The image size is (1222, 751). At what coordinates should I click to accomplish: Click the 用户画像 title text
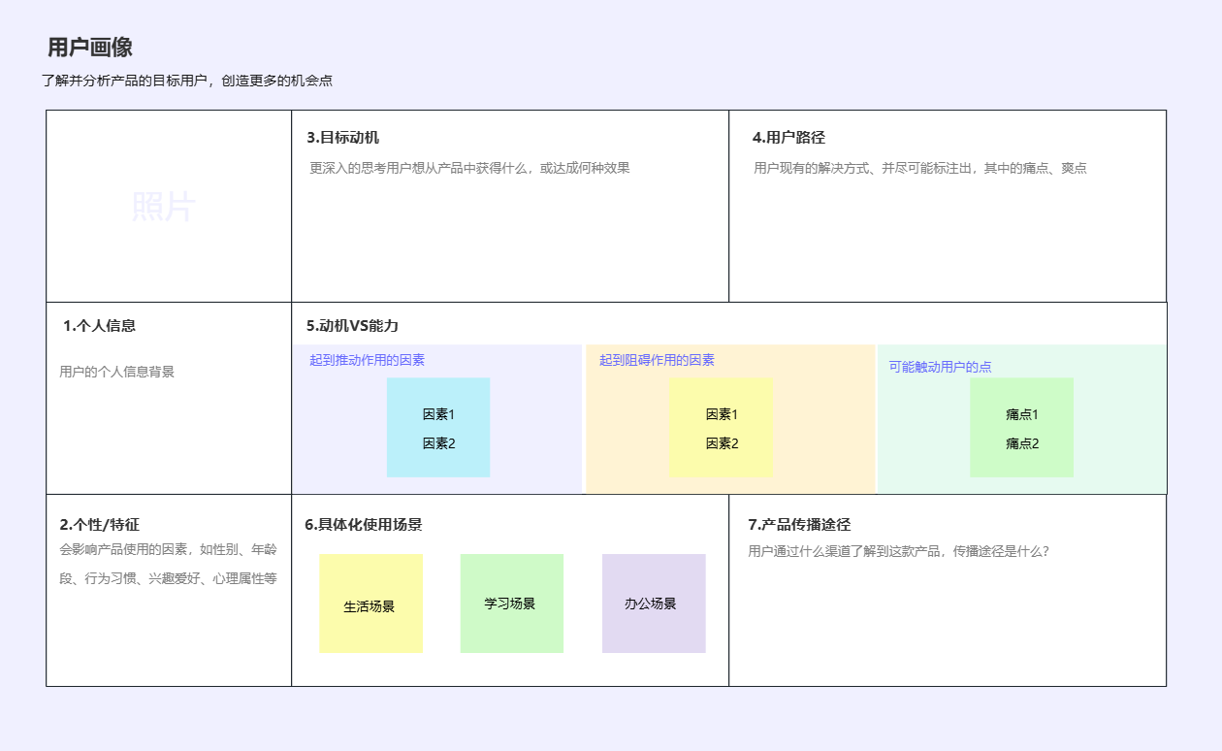click(x=90, y=48)
